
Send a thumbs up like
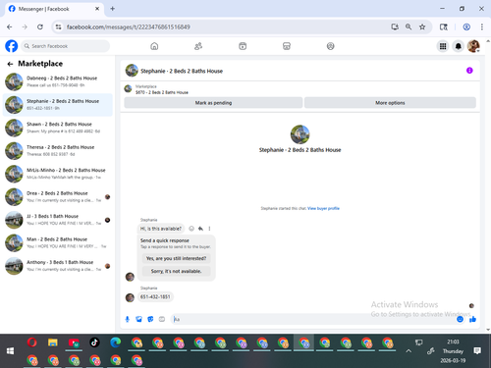coord(472,319)
